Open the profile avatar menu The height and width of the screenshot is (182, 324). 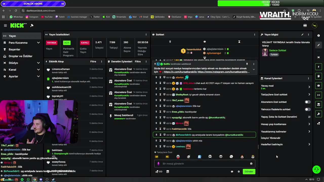point(314,26)
